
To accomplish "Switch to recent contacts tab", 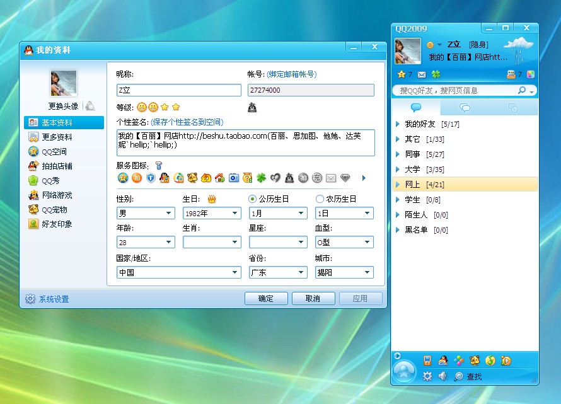I will click(513, 107).
